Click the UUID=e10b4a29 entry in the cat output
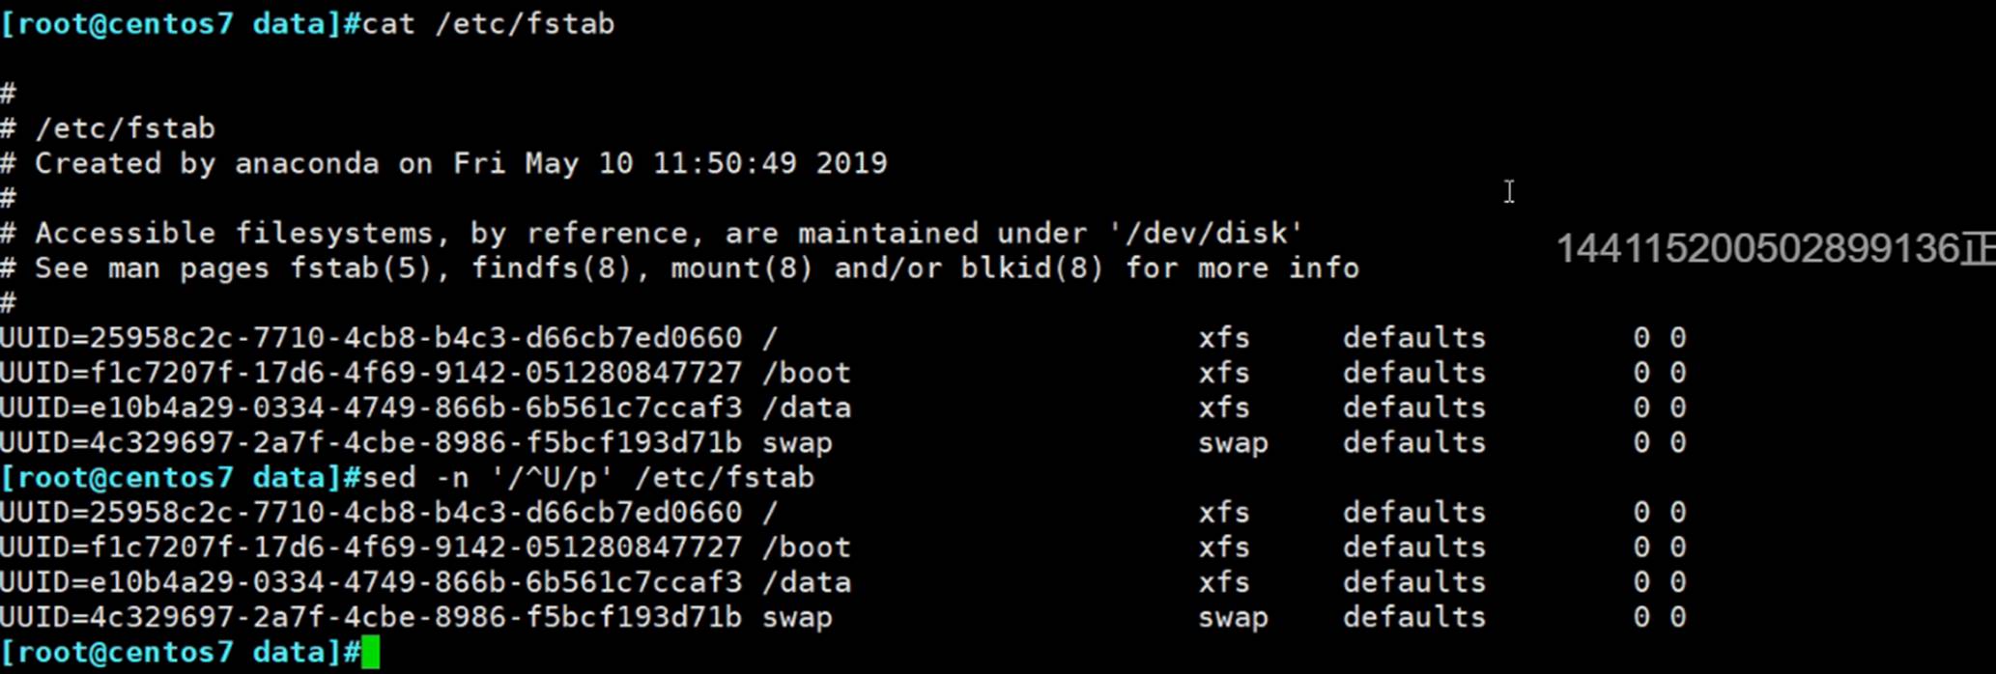The width and height of the screenshot is (1996, 674). coord(371,407)
